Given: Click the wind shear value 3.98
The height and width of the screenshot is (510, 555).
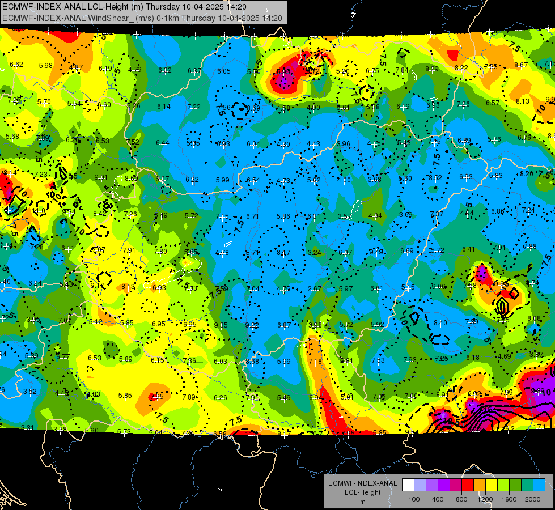Looking at the screenshot, I should tap(315, 325).
